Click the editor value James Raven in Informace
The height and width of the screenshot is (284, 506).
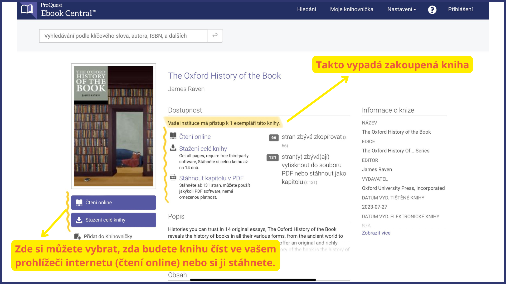tap(377, 169)
